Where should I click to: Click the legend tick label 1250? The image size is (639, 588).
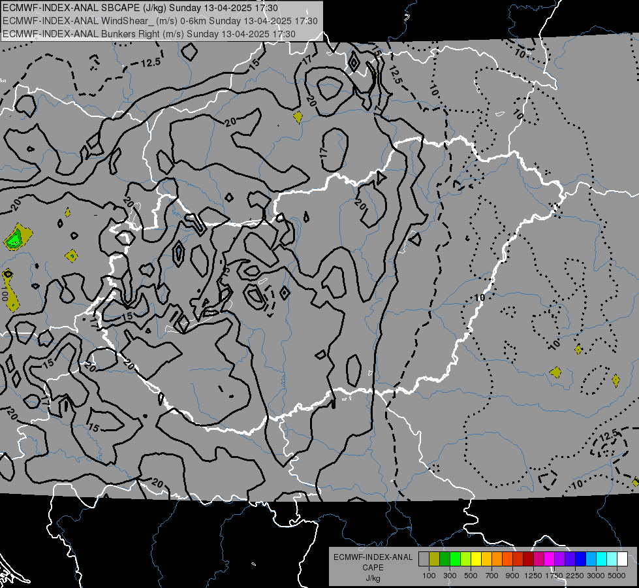(533, 576)
